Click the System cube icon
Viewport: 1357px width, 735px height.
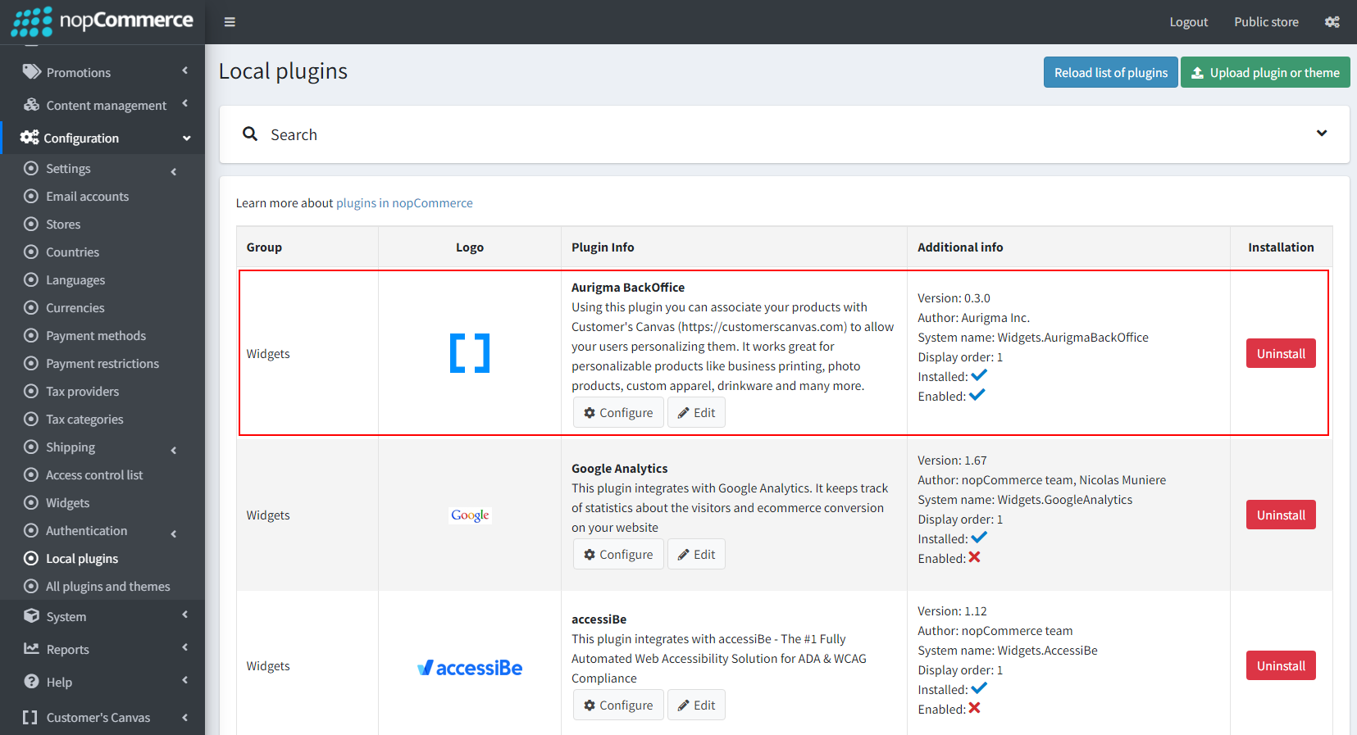tap(32, 616)
